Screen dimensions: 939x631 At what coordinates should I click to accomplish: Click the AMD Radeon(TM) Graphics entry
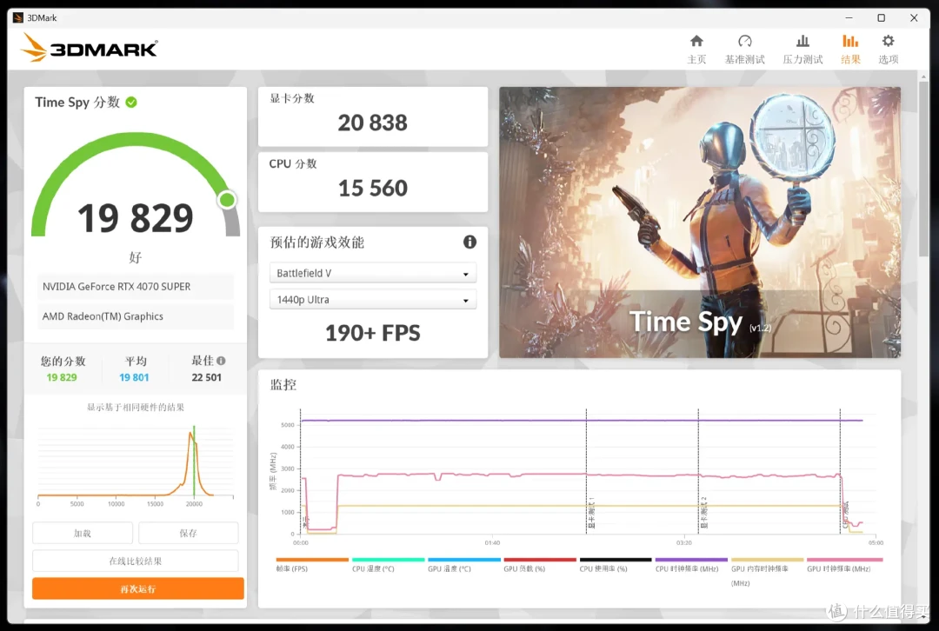(136, 316)
